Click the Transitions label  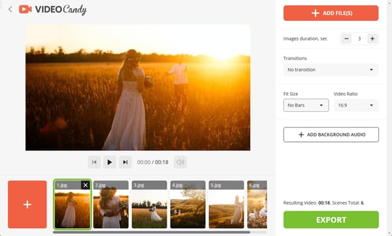tap(295, 58)
